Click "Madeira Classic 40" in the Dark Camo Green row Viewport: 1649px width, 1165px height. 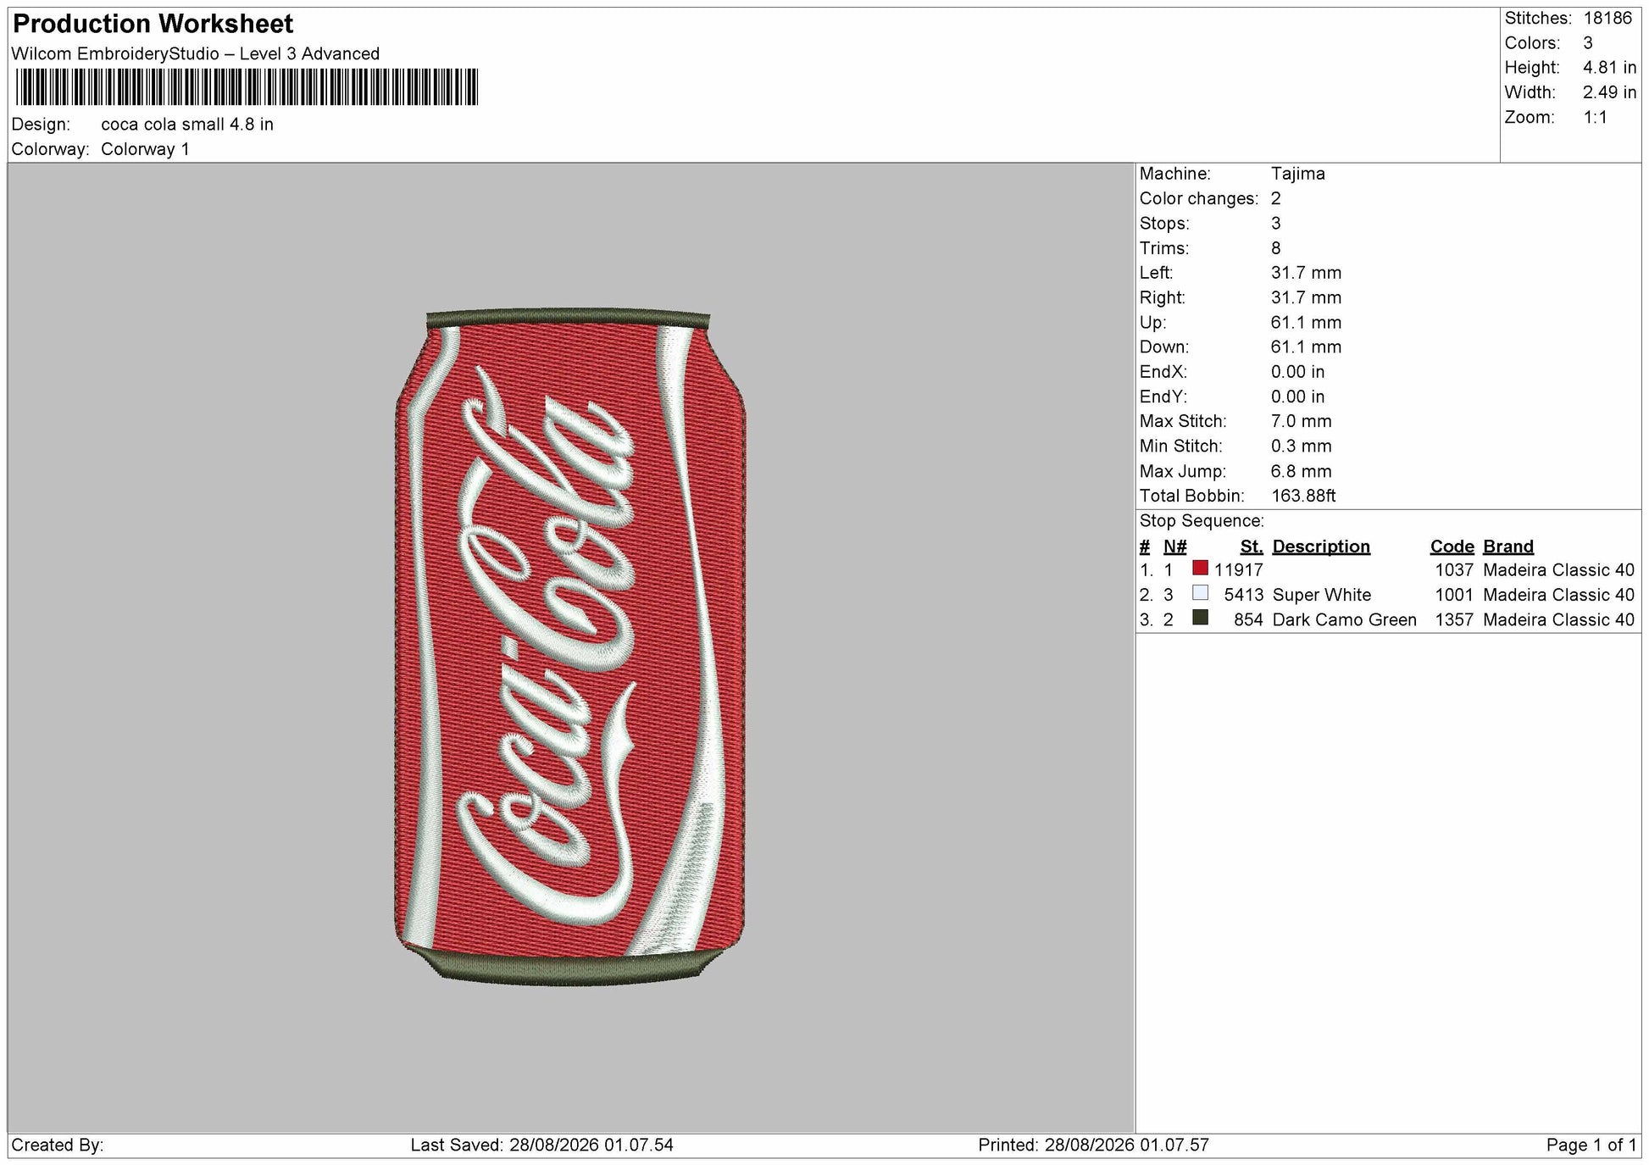pyautogui.click(x=1558, y=620)
